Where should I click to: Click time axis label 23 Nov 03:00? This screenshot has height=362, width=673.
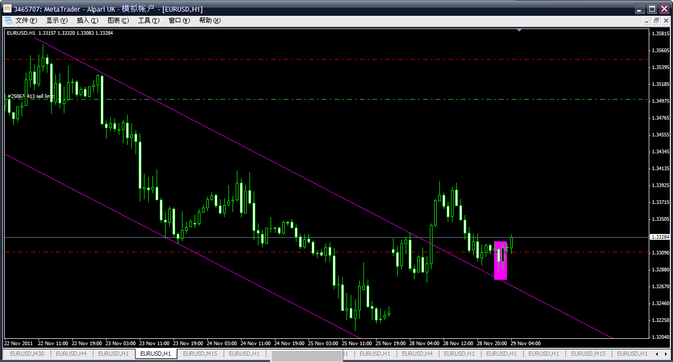click(120, 343)
